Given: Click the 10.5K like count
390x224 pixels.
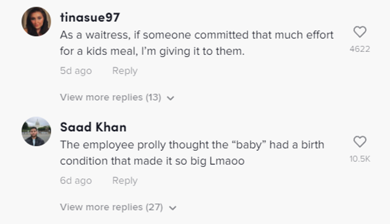Looking at the screenshot, I should coord(360,159).
